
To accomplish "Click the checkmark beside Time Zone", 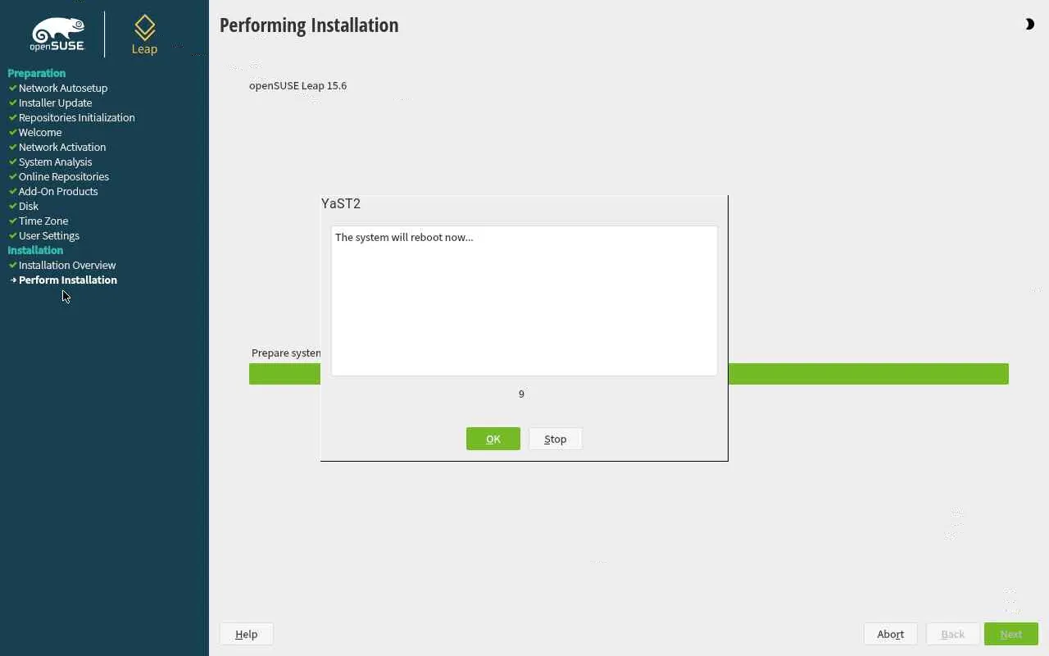I will tap(13, 221).
